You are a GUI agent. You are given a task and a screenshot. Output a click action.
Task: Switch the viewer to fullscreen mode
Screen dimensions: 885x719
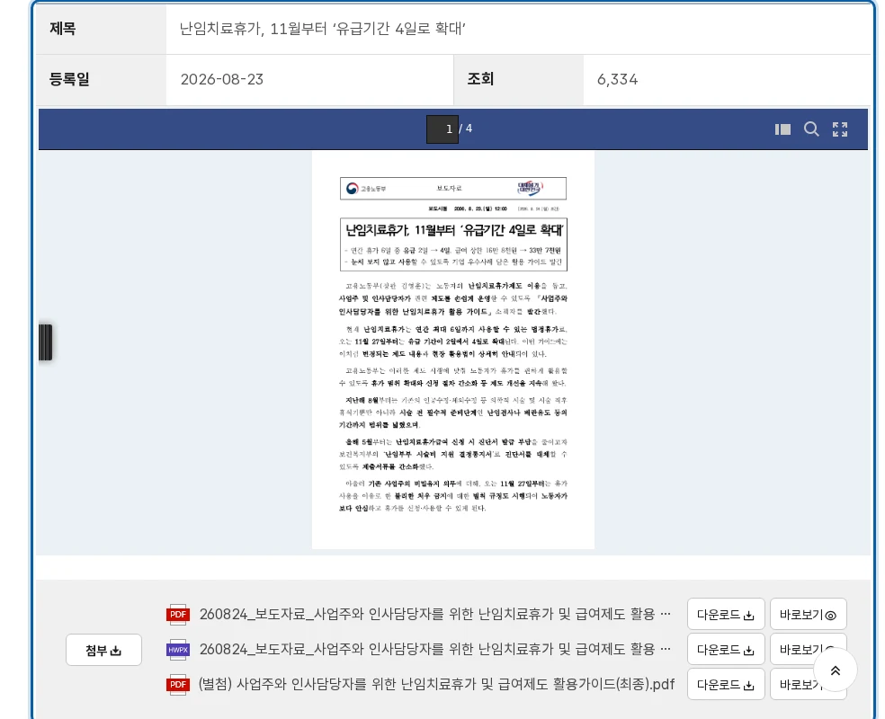(x=840, y=129)
